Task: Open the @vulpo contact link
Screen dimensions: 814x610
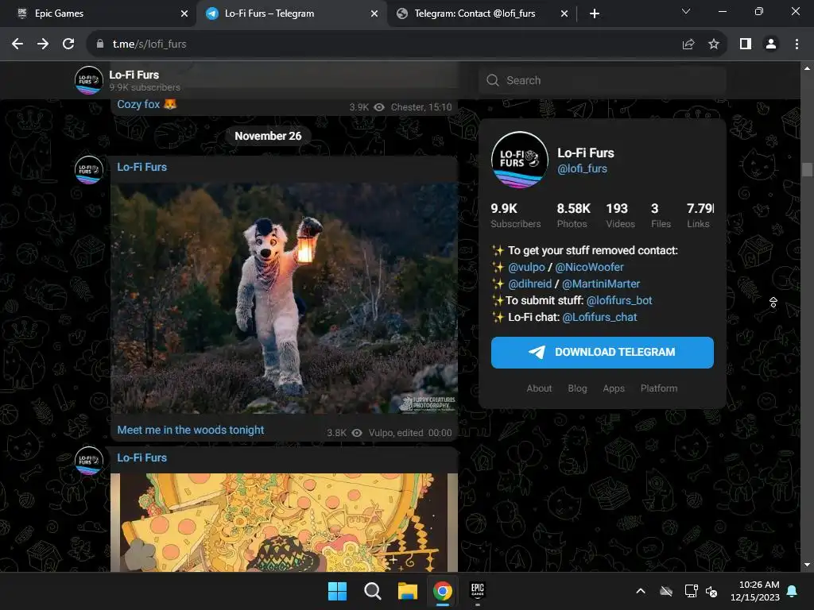Action: [x=526, y=267]
